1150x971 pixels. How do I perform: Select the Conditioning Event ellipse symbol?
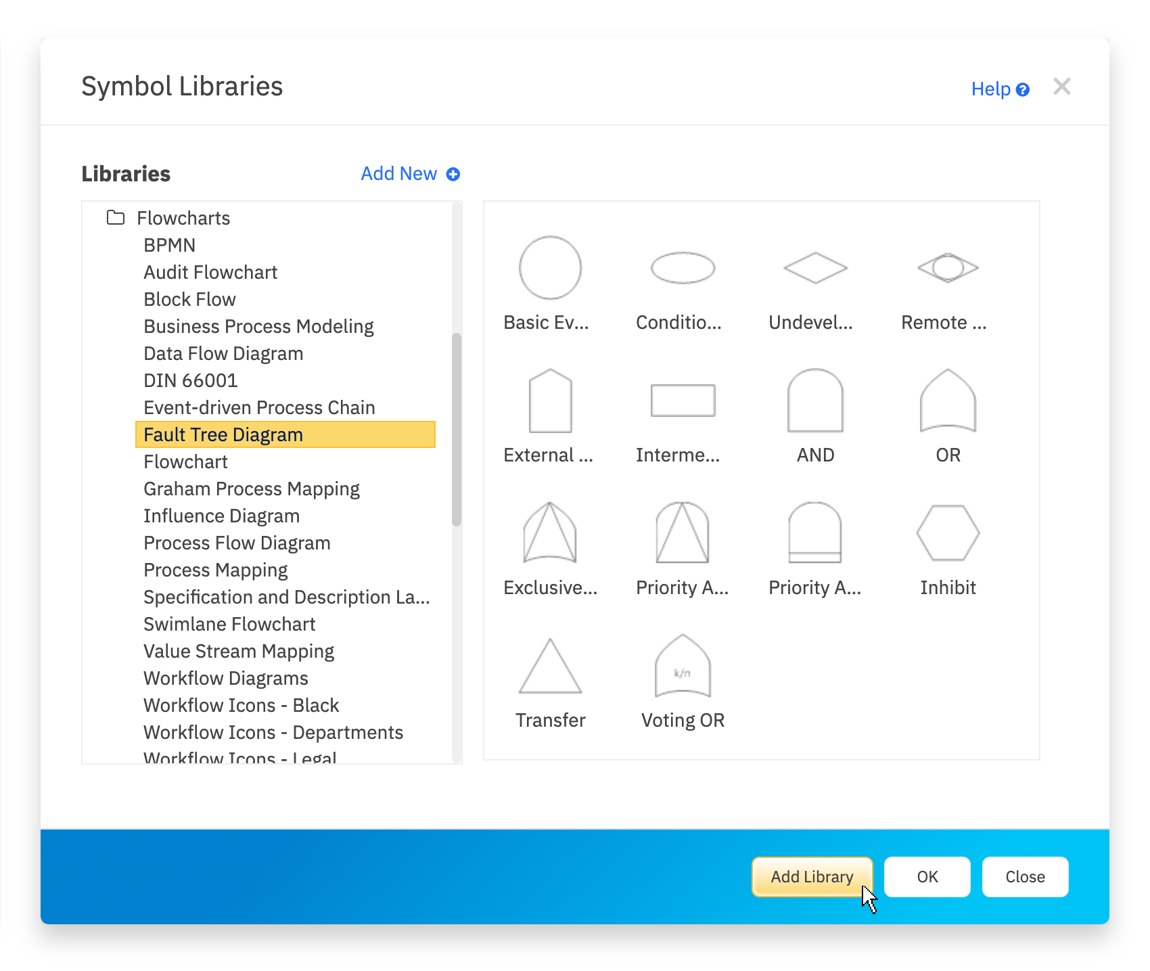[683, 268]
